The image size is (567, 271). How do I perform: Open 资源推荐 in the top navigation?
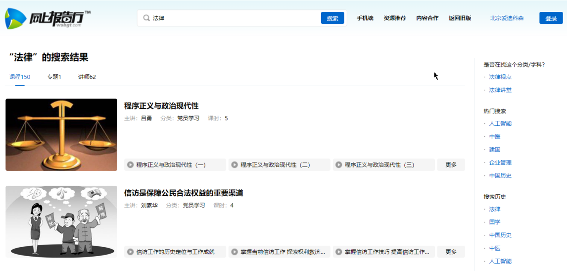click(x=394, y=18)
